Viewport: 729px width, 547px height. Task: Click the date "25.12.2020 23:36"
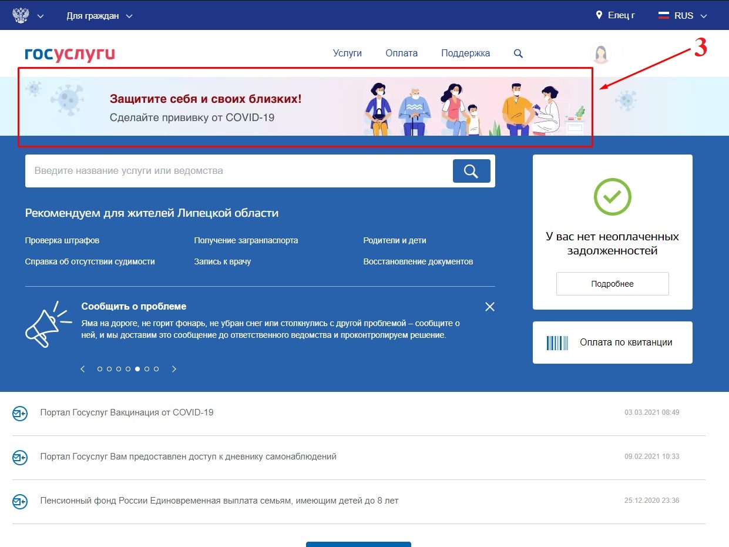point(651,501)
